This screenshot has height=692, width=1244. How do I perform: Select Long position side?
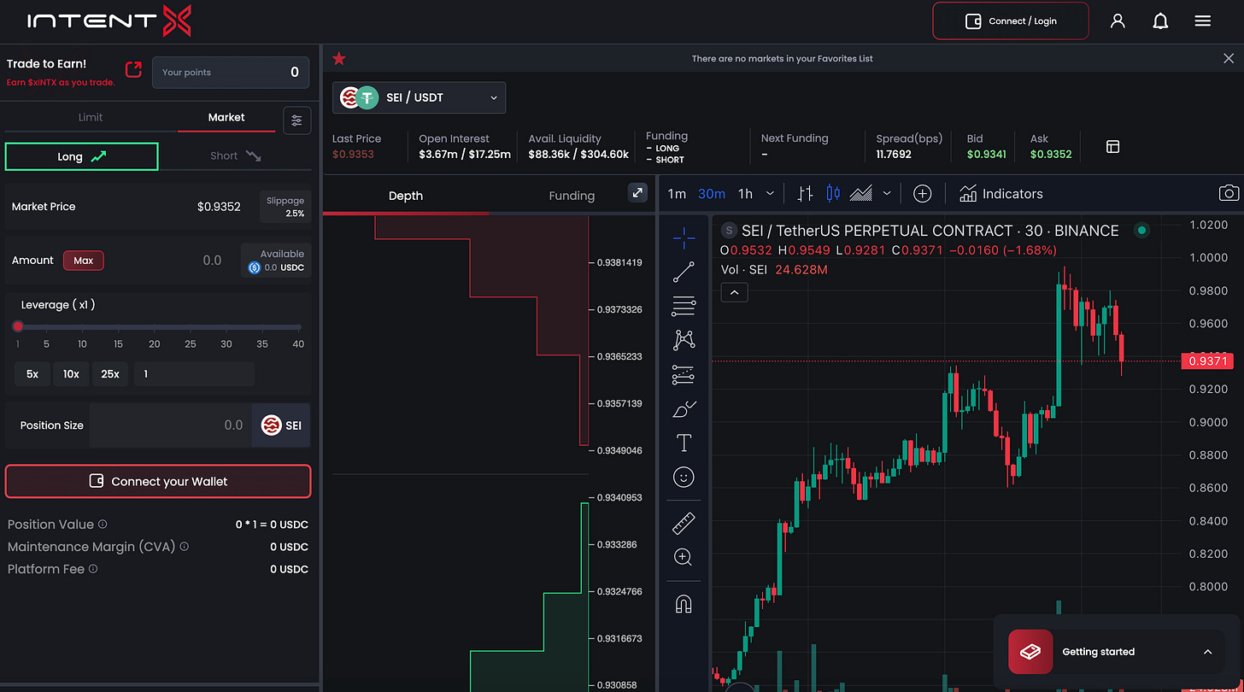[x=82, y=156]
